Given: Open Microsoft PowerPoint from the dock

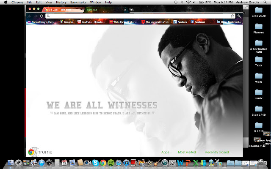Looking at the screenshot, I should [188, 163].
